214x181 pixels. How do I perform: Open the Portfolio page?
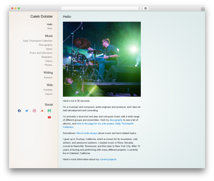pos(48,90)
